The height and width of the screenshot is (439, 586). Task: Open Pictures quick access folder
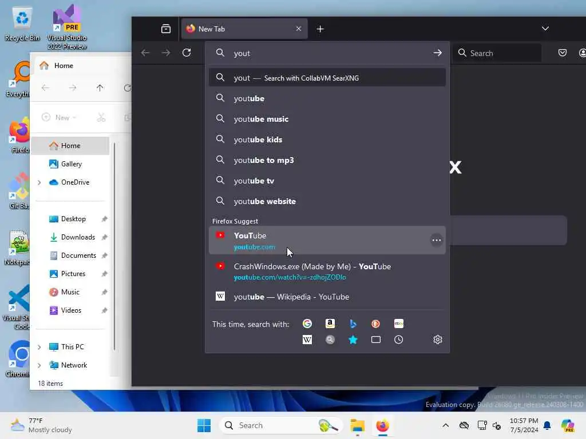point(71,274)
